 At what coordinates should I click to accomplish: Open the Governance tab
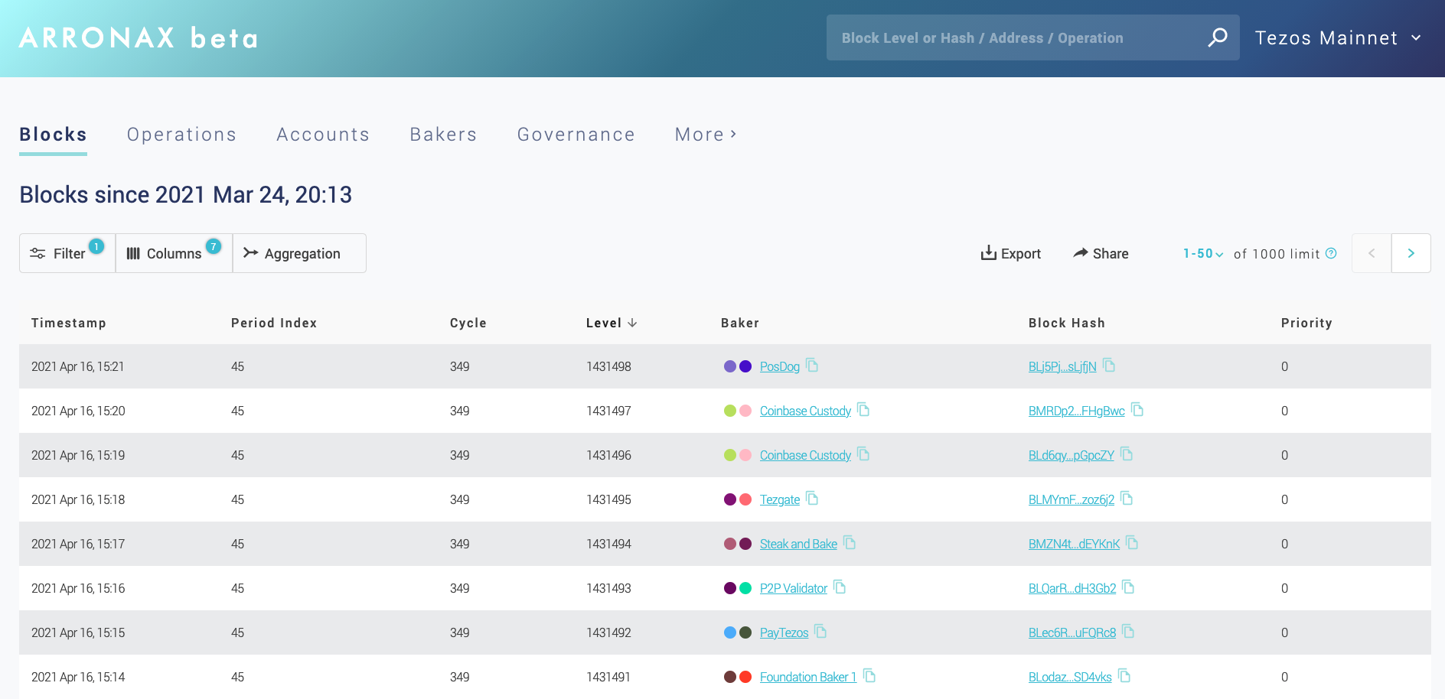click(576, 135)
